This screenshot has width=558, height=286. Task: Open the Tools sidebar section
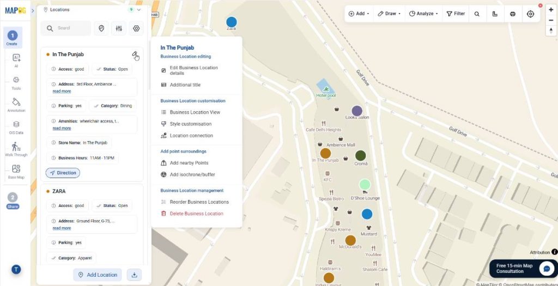(16, 83)
